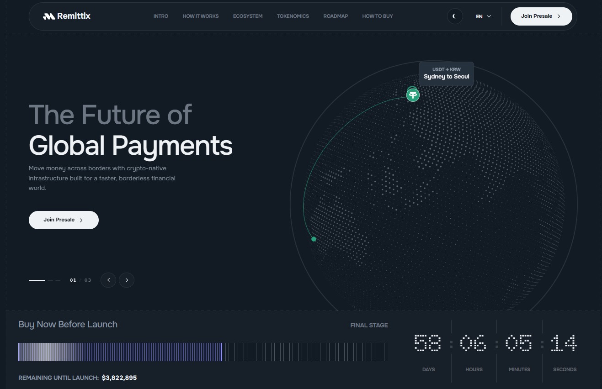Viewport: 602px width, 389px height.
Task: Click the green route endpoint dot on globe
Action: coord(314,239)
